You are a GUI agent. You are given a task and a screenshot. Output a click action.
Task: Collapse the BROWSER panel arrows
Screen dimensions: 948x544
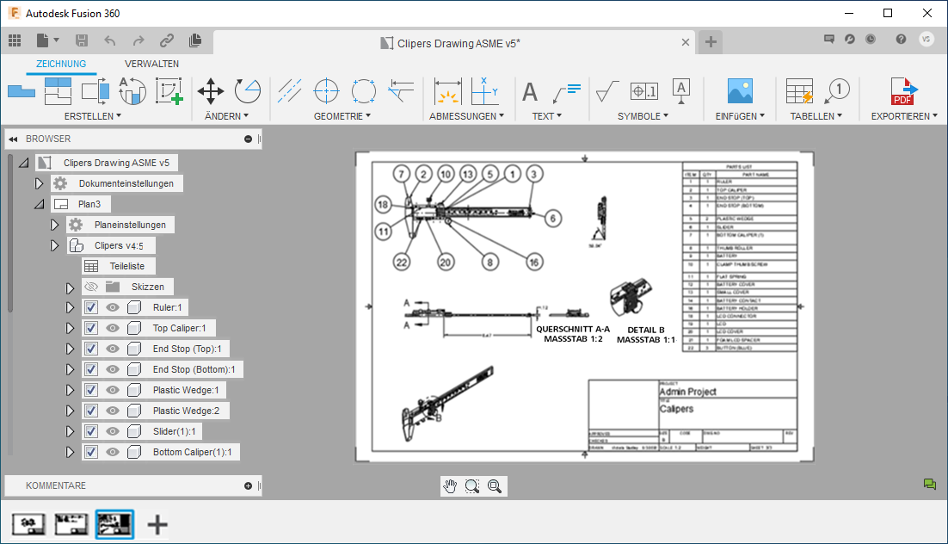click(13, 139)
